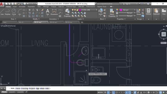Toggle polar tracking in status bar
The height and width of the screenshot is (94, 167).
(117, 92)
